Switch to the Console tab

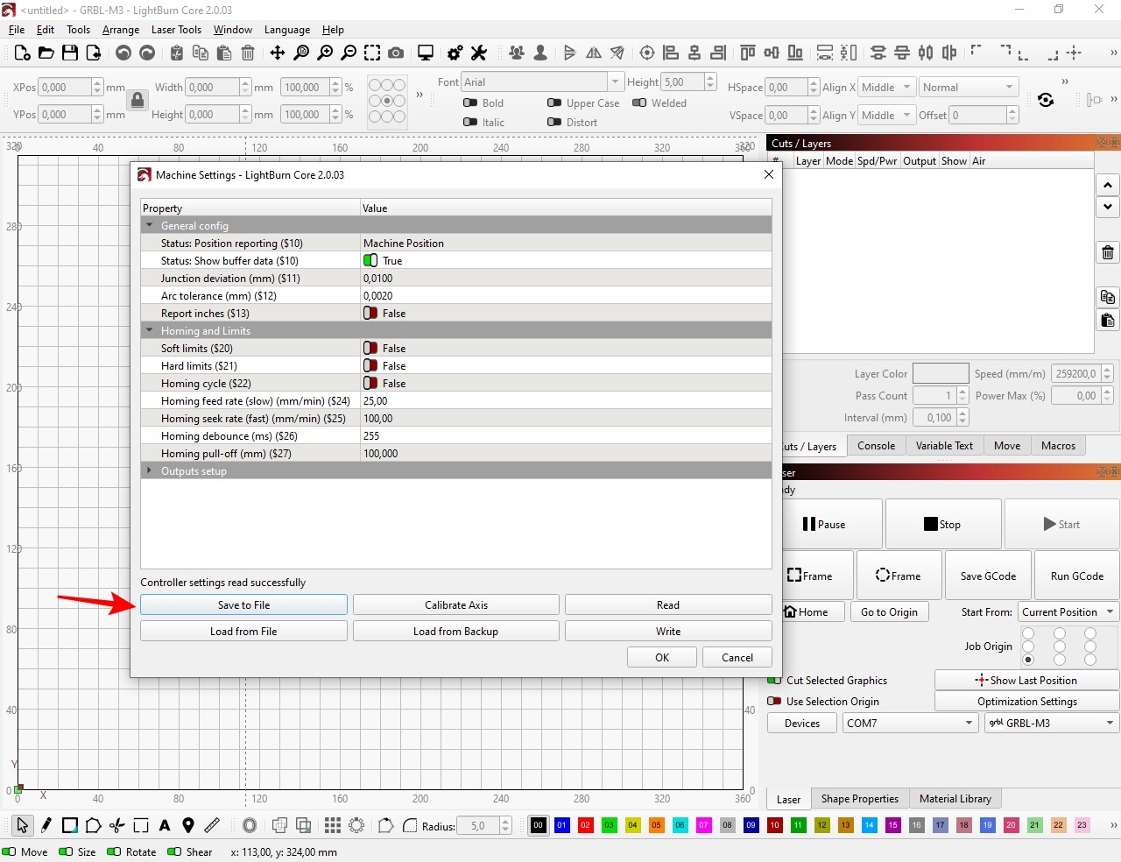[876, 446]
